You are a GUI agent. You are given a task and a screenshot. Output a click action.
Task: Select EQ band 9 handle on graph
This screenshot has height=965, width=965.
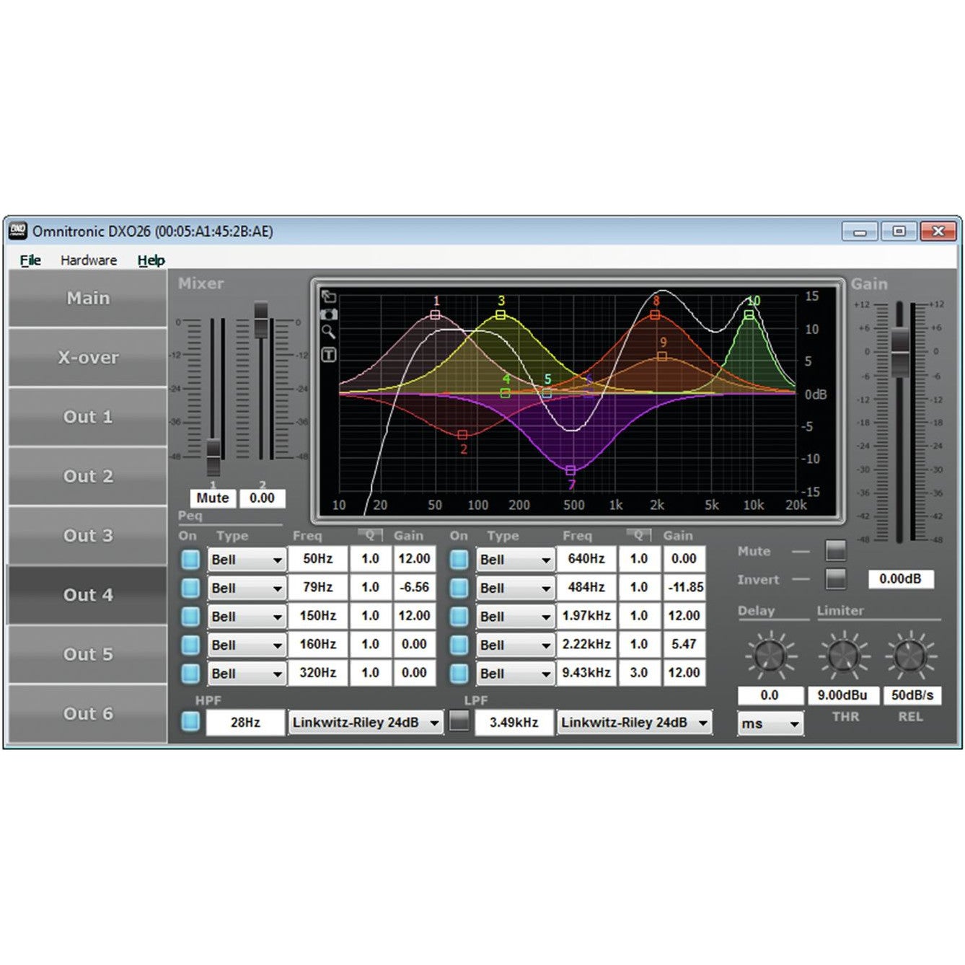click(662, 356)
